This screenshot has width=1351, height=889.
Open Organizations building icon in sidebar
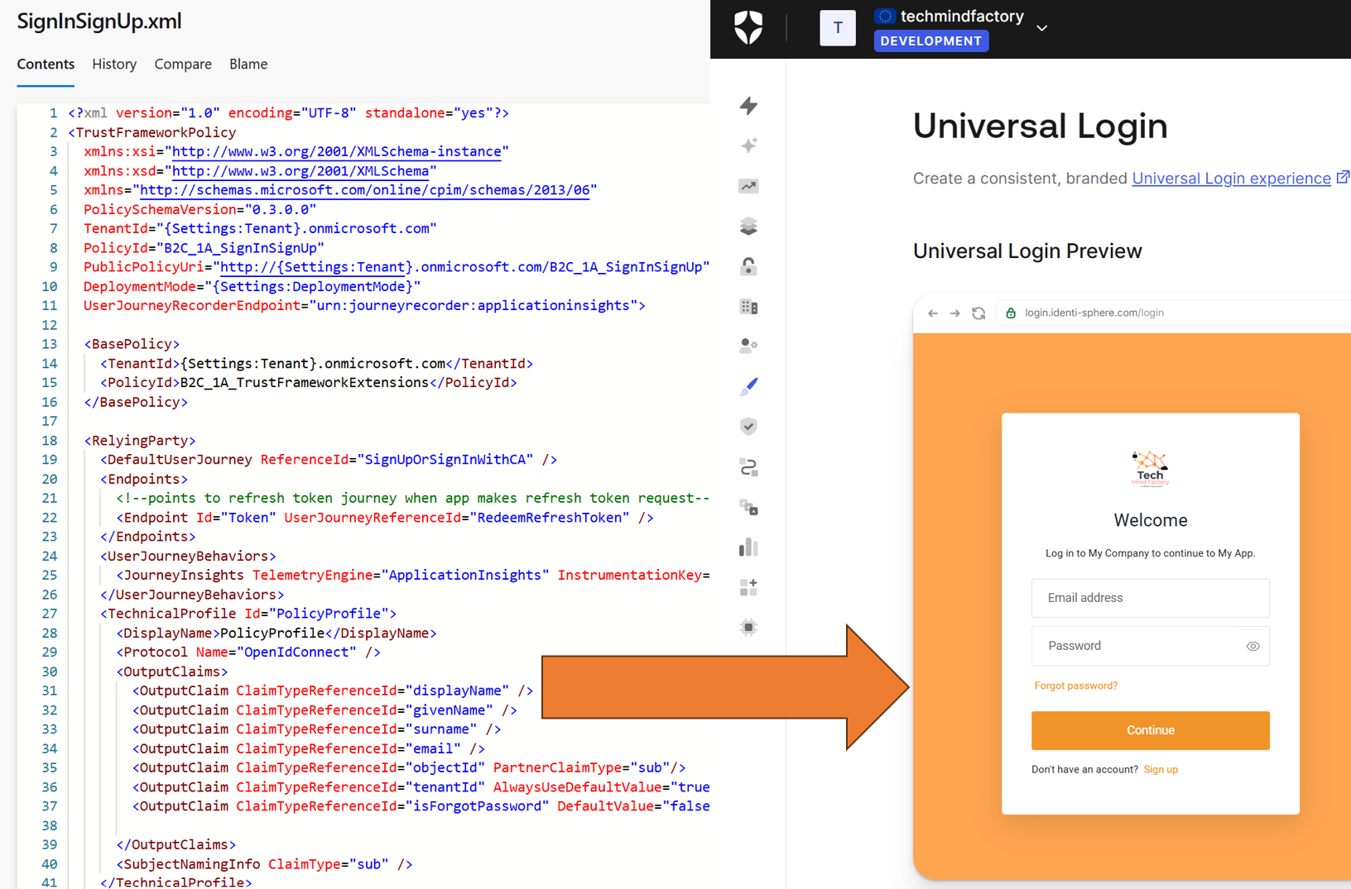(x=748, y=307)
